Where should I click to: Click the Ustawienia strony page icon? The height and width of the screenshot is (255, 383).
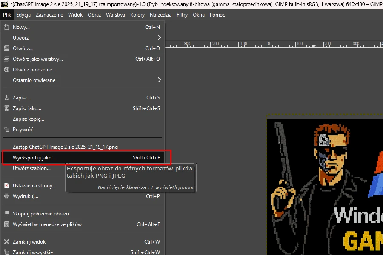[6, 186]
